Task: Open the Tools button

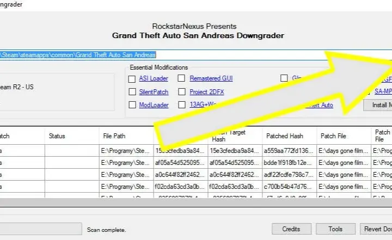Action: pyautogui.click(x=335, y=229)
